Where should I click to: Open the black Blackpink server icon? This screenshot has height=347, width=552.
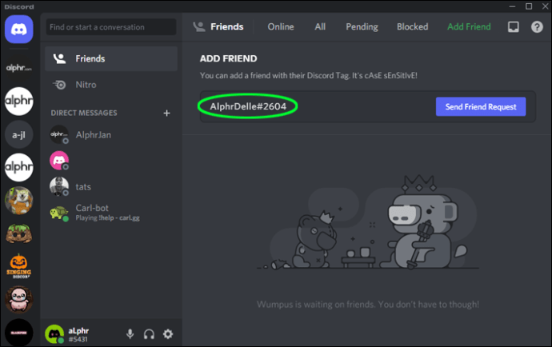click(19, 333)
